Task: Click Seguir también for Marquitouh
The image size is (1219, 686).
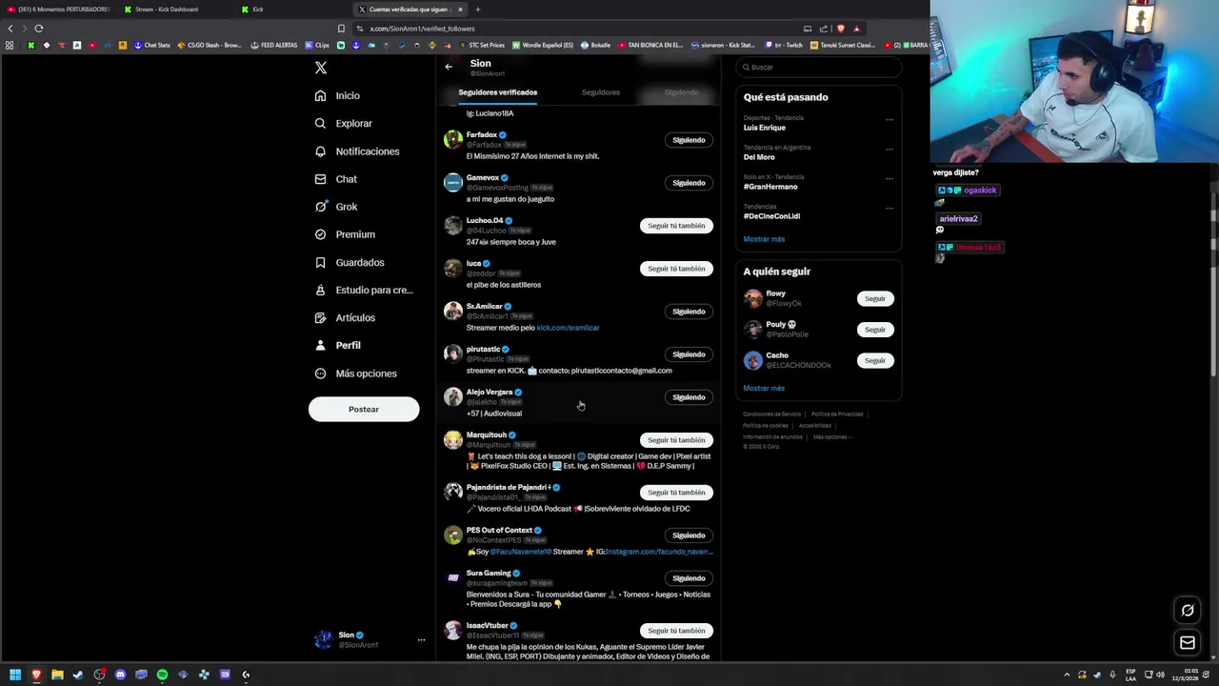Action: tap(676, 440)
